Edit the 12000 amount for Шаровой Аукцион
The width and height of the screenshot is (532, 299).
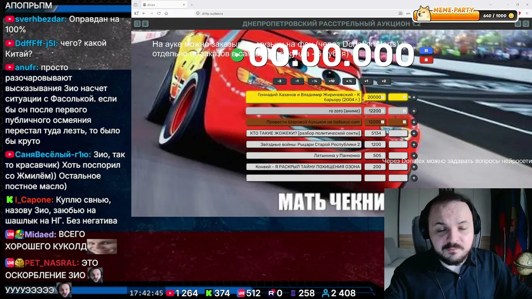pos(375,122)
